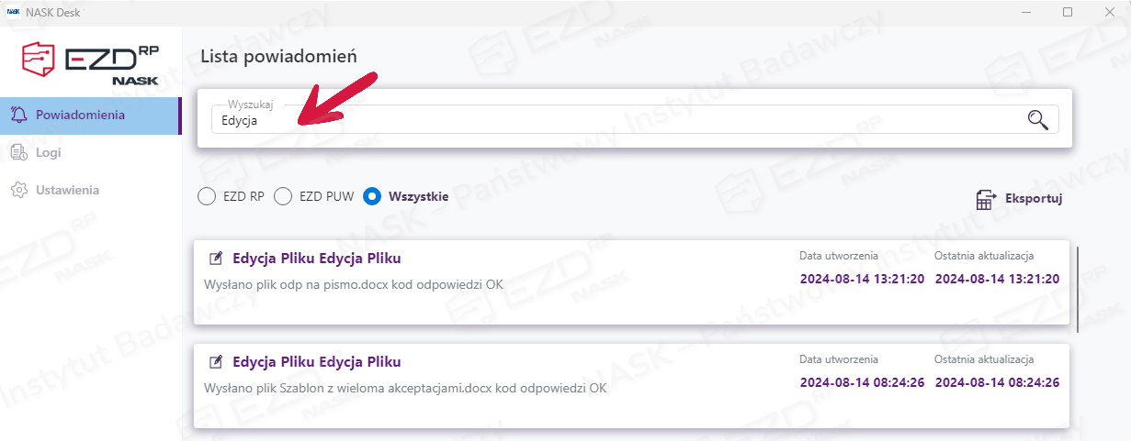
Task: Click the EZD RP NASK logo
Action: tap(91, 61)
